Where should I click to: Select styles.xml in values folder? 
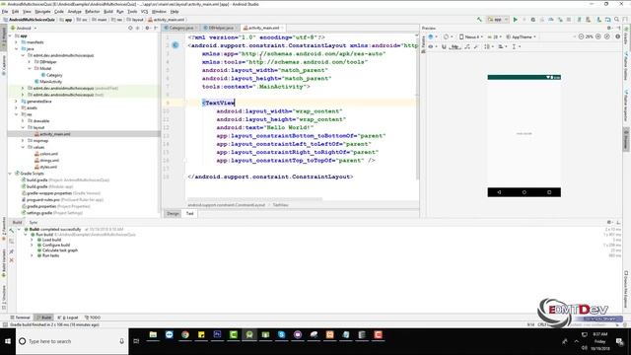point(48,167)
